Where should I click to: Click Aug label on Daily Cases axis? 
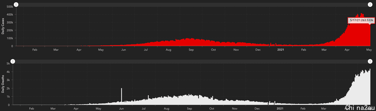(168, 50)
